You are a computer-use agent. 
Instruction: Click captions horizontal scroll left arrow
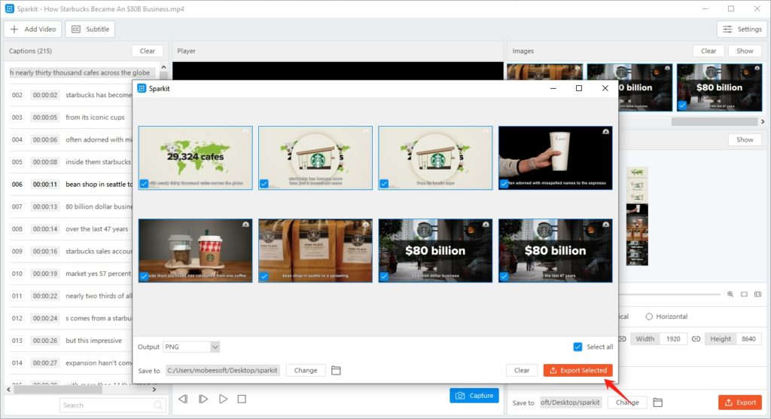[8, 390]
